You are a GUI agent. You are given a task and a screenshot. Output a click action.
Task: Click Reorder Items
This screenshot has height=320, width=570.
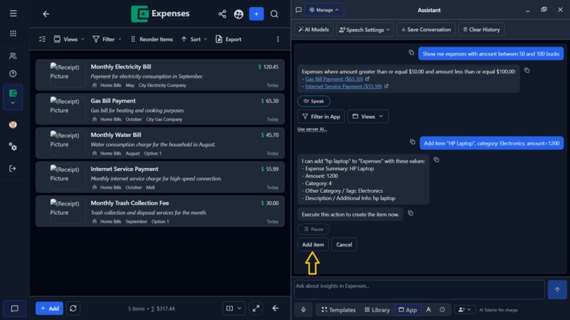point(151,40)
